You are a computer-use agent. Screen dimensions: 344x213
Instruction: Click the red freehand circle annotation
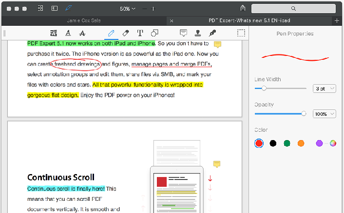pyautogui.click(x=76, y=64)
